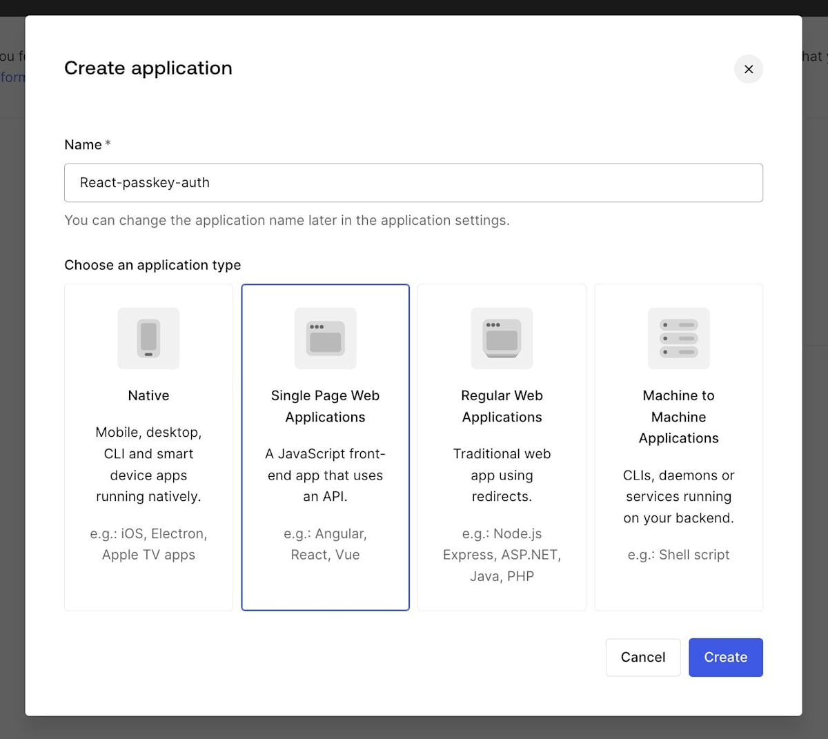Click the "Node.js Express, ASP.NET" example text
828x739 pixels.
click(502, 555)
